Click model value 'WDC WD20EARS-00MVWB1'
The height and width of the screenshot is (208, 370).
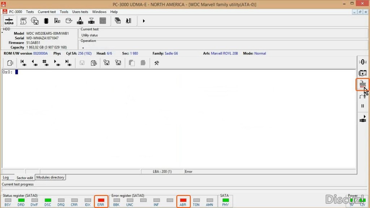pos(47,34)
